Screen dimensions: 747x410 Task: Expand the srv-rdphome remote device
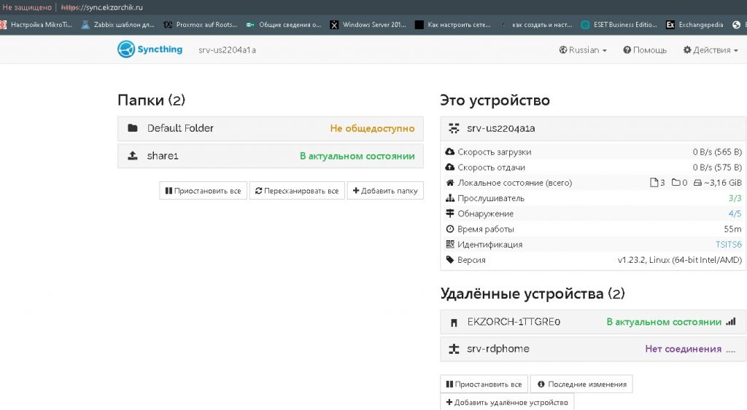coord(592,349)
